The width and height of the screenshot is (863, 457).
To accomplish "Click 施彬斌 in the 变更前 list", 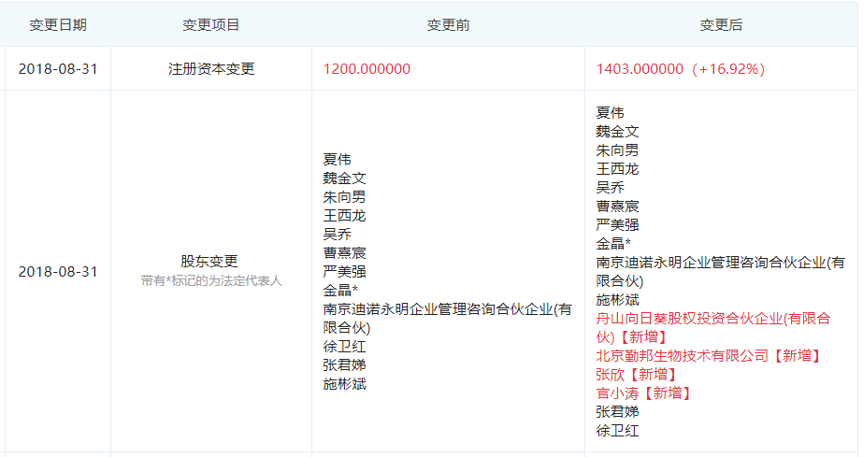I will click(x=344, y=384).
